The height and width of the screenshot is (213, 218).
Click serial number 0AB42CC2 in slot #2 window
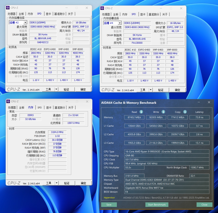pyautogui.click(x=43, y=42)
